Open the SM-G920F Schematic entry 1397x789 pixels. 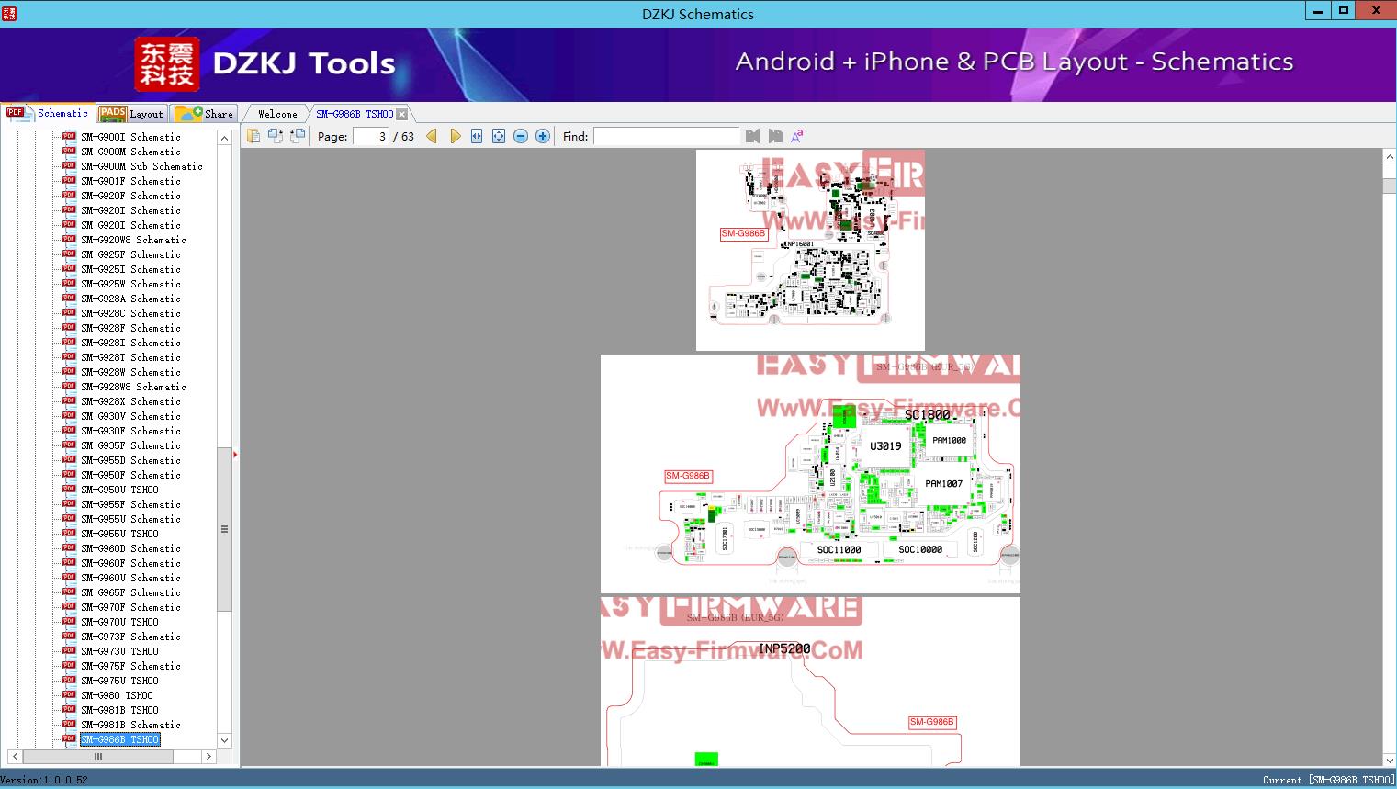[x=130, y=196]
